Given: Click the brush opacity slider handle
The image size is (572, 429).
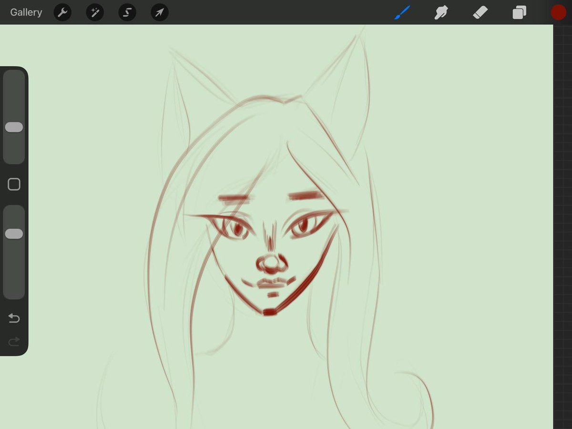Looking at the screenshot, I should pos(14,234).
